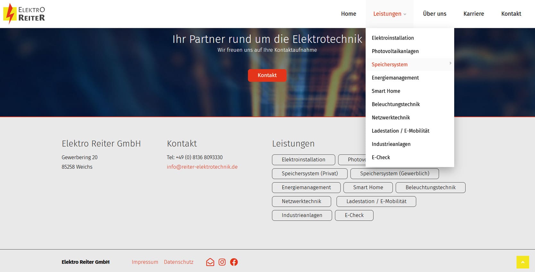Open the Über uns navigation item
The width and height of the screenshot is (535, 272).
click(434, 14)
